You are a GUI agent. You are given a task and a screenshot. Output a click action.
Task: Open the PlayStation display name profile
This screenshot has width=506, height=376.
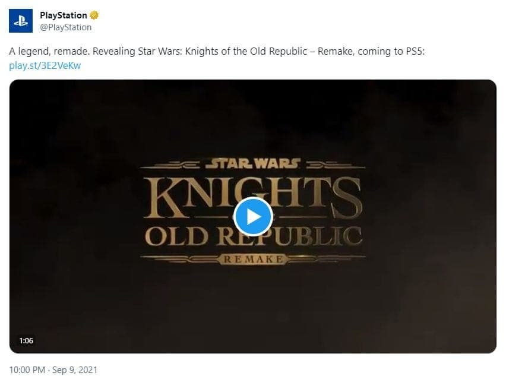point(63,15)
